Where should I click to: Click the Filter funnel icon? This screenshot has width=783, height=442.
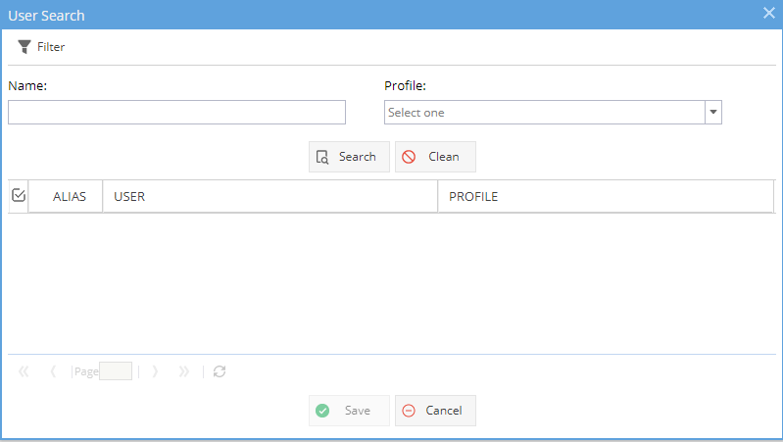(24, 46)
